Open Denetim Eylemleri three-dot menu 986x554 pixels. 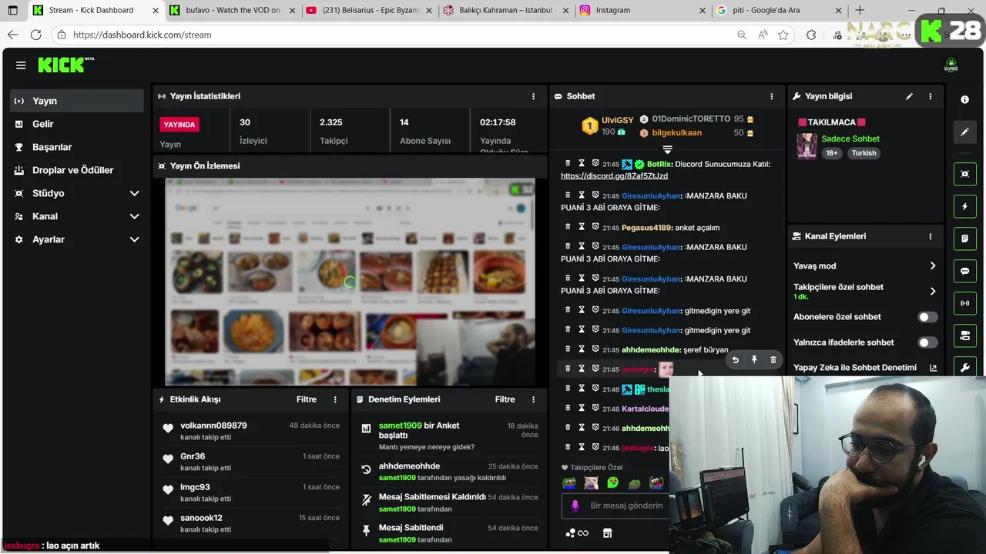tap(533, 399)
